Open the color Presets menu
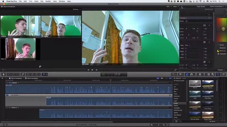Image resolution: width=227 pixels, height=127 pixels. pyautogui.click(x=221, y=70)
